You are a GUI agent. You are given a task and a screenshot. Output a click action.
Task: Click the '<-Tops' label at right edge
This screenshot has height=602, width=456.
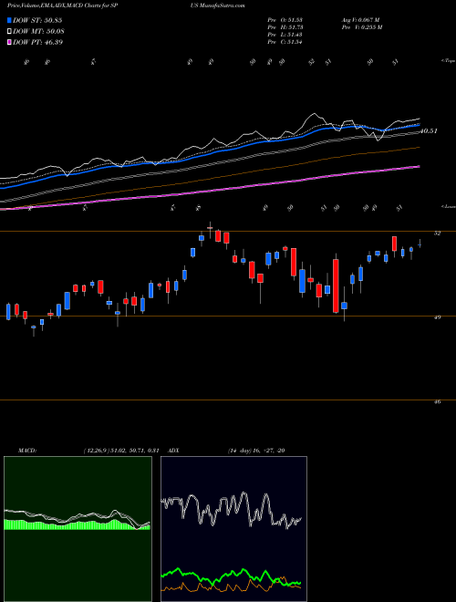448,60
